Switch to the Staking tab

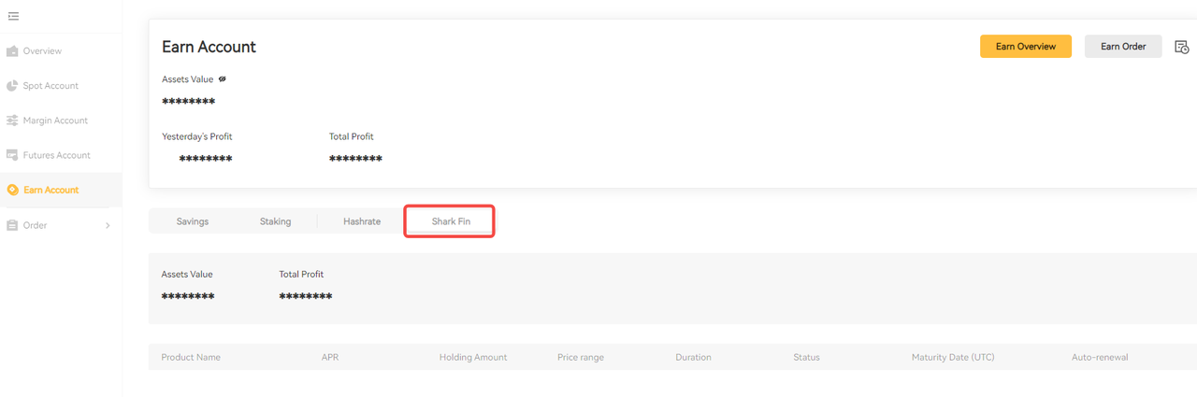click(x=275, y=221)
